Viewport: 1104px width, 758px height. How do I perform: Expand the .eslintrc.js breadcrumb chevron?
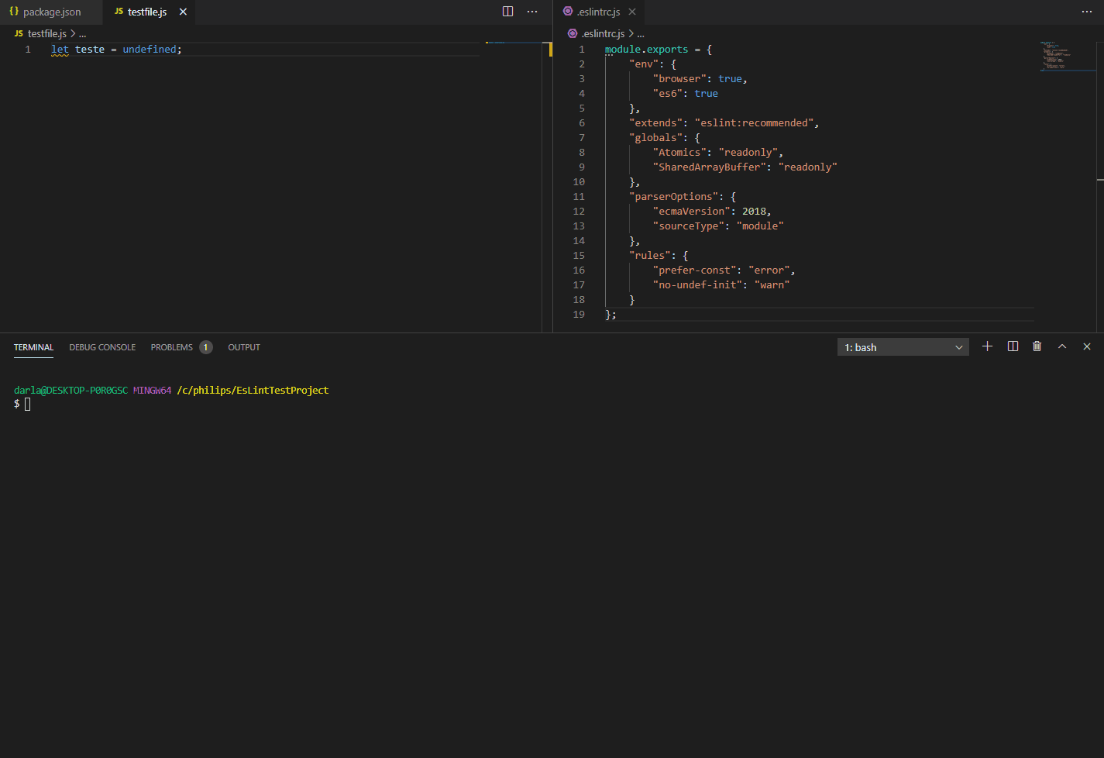coord(631,33)
